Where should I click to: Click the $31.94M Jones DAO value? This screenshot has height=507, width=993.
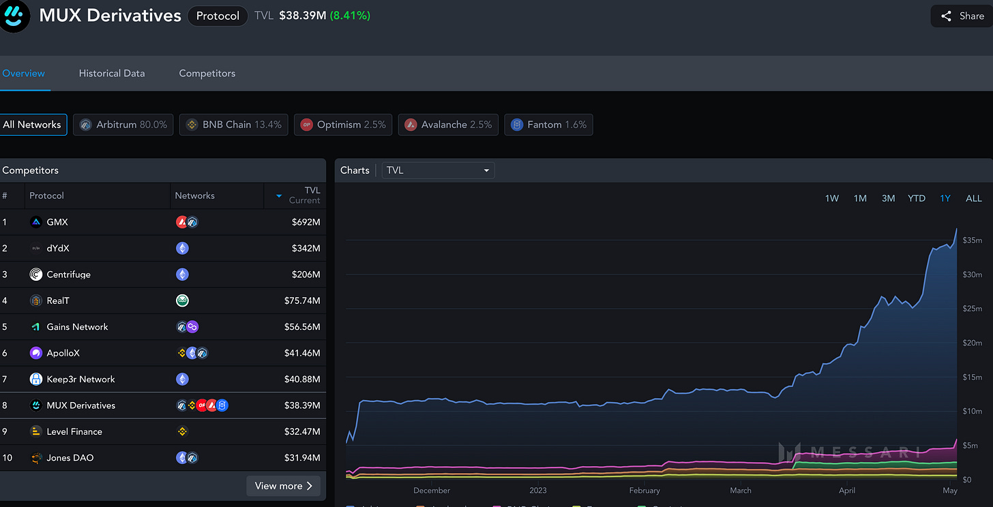[302, 458]
